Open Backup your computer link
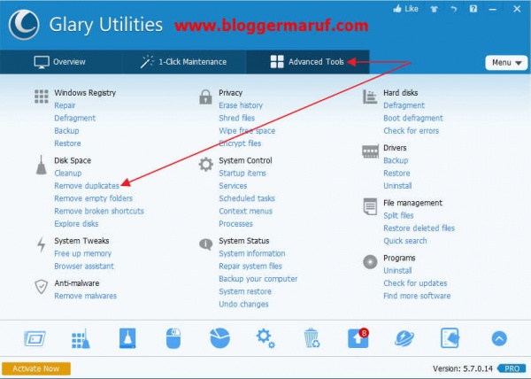 [258, 279]
